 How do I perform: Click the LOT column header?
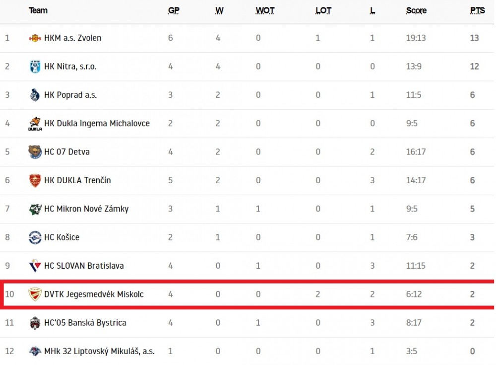[x=323, y=11]
